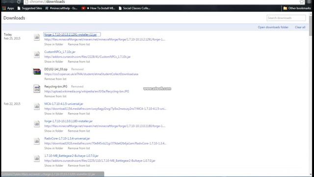Show CustomNPCs jar in folder

53,61
